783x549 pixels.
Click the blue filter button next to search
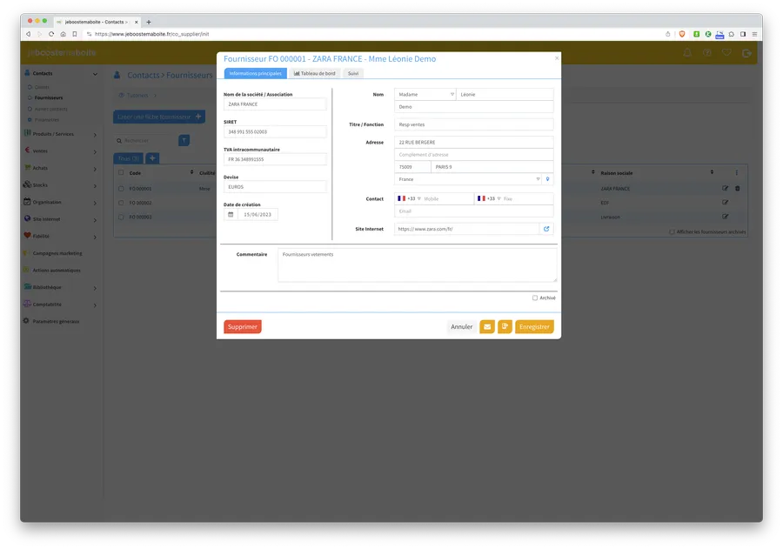click(x=184, y=140)
